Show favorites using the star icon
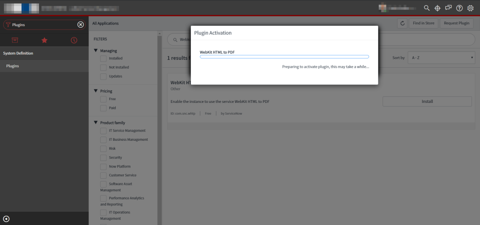The width and height of the screenshot is (480, 225). 45,40
